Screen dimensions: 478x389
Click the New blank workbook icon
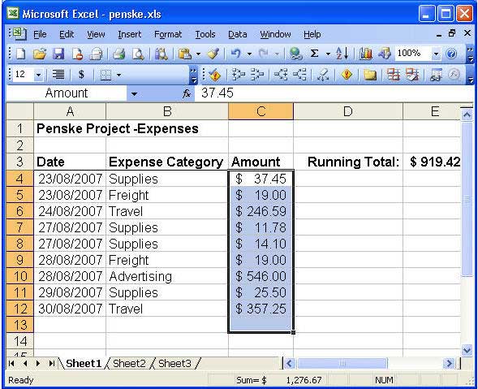pos(21,54)
